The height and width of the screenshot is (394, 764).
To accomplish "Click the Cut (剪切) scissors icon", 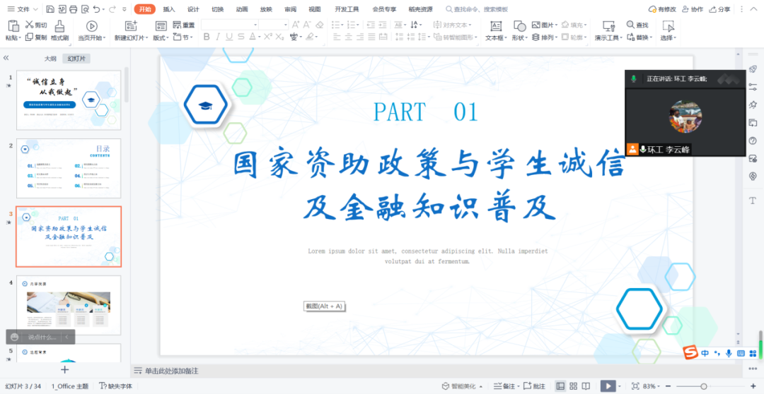I will (29, 25).
